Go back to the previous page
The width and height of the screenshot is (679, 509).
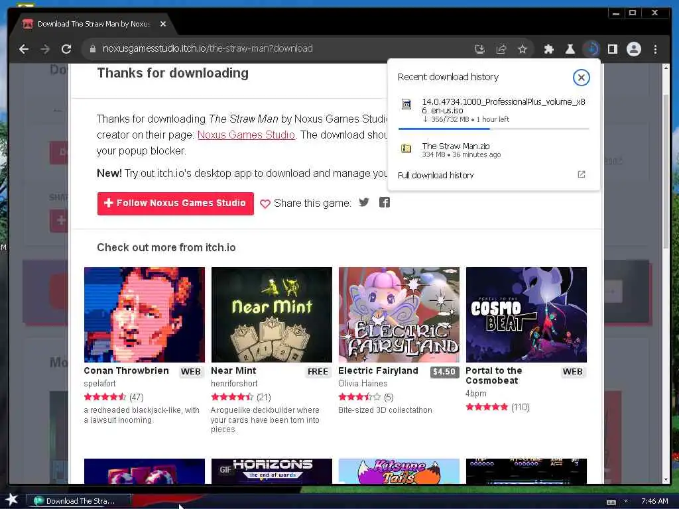[x=24, y=49]
